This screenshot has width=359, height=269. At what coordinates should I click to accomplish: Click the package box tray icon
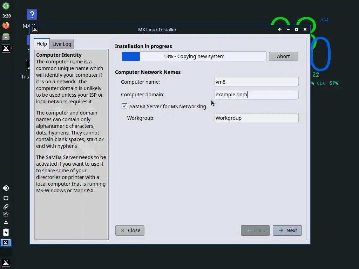[x=6, y=215]
